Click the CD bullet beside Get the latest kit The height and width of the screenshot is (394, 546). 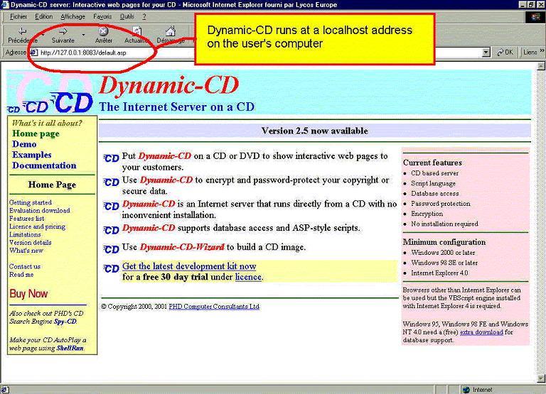[112, 268]
